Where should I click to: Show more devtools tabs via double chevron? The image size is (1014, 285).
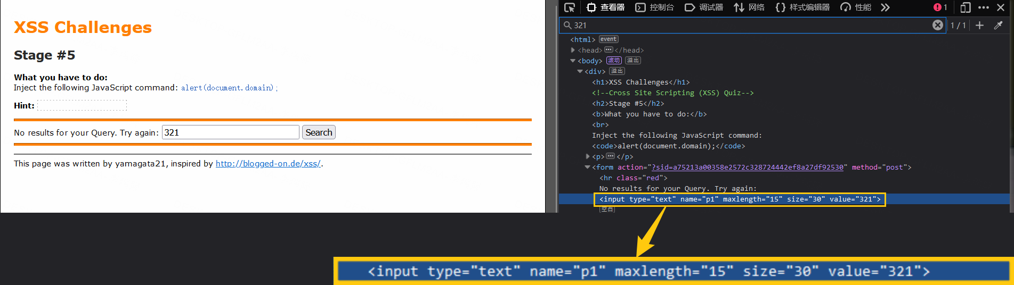885,7
